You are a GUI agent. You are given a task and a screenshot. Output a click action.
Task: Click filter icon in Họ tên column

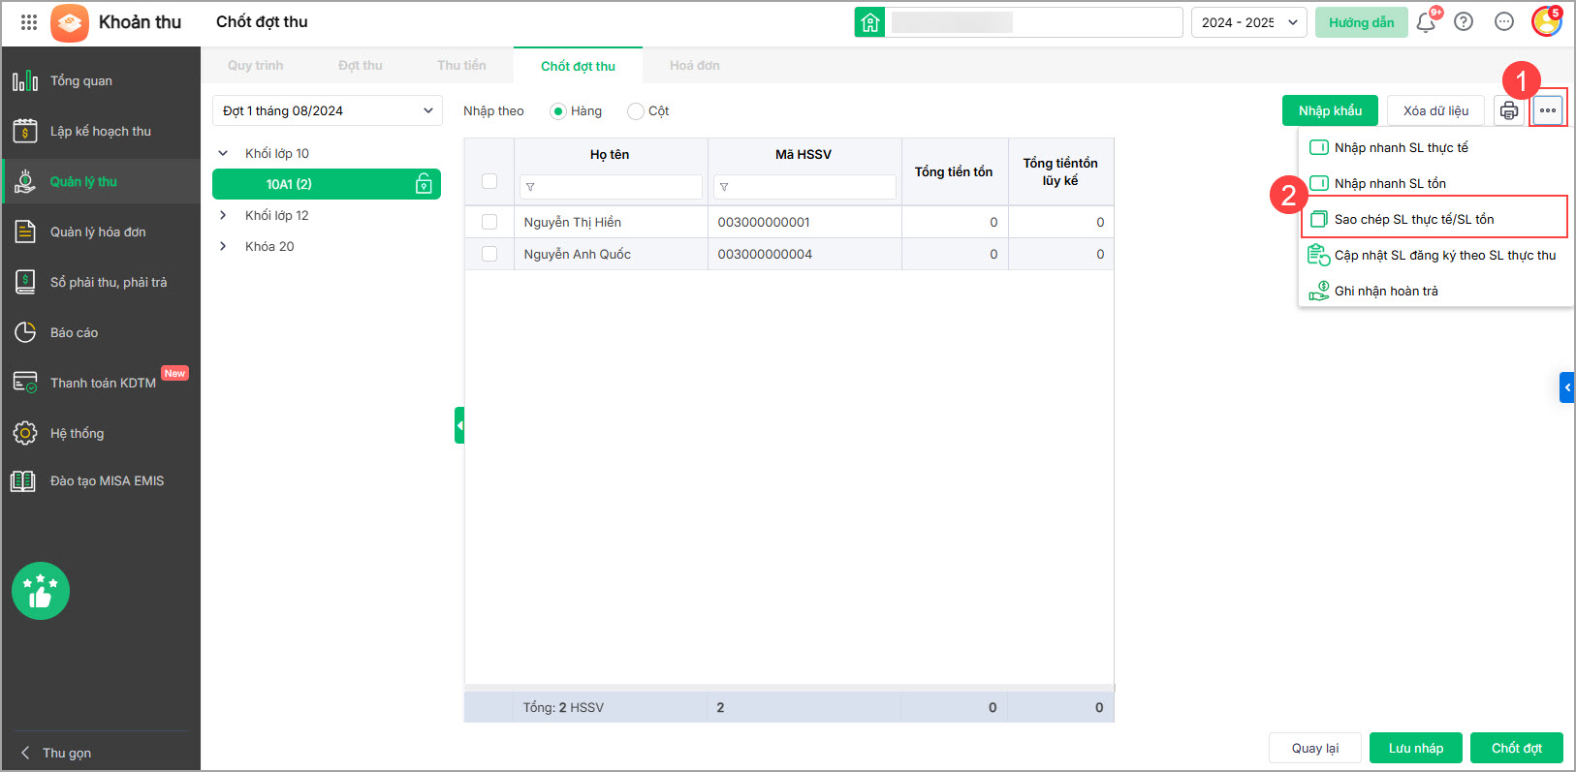(530, 187)
